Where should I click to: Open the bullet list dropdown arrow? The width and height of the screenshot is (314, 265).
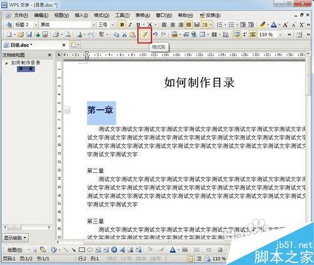[237, 25]
